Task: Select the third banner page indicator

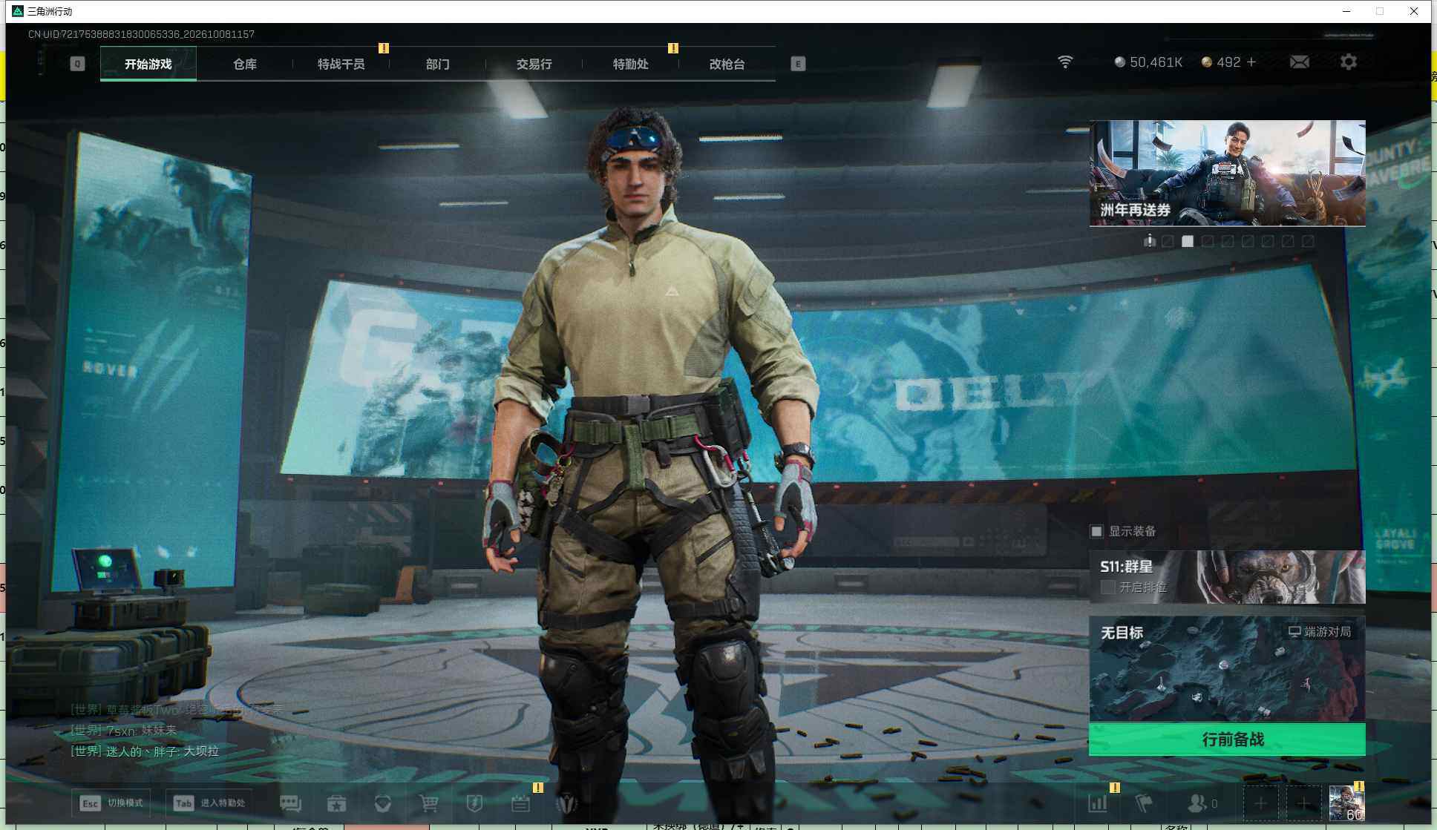Action: (1188, 241)
